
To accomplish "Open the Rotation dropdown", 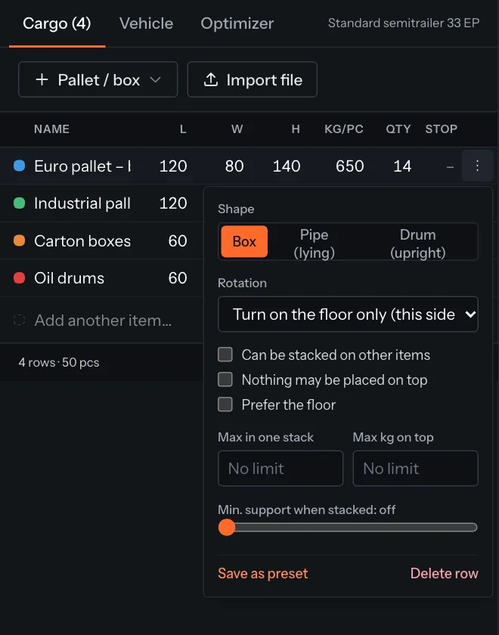I will (x=348, y=314).
